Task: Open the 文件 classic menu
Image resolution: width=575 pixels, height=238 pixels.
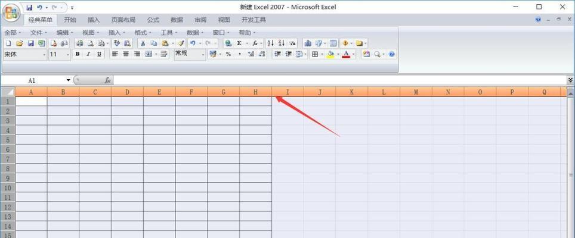Action: point(39,33)
